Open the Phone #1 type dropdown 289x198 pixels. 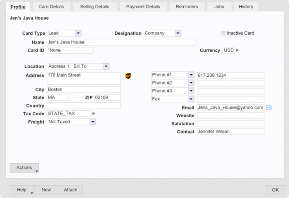pos(191,75)
